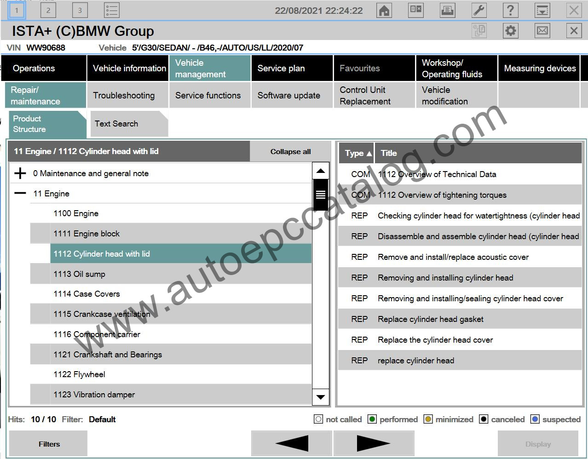Screen dimensions: 588x459
Task: Open the help question mark icon
Action: [511, 10]
